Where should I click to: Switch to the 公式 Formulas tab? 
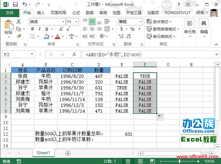76,13
